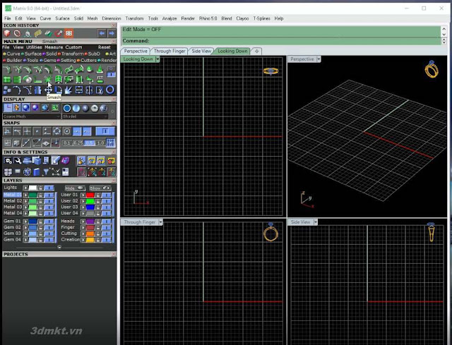
Task: Expand the Layers panel with down chevron
Action: click(59, 247)
